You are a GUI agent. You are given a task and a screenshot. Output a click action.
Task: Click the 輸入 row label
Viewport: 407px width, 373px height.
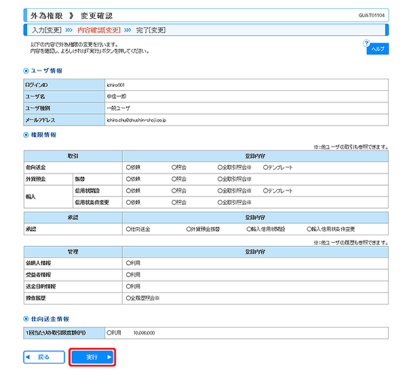(31, 197)
